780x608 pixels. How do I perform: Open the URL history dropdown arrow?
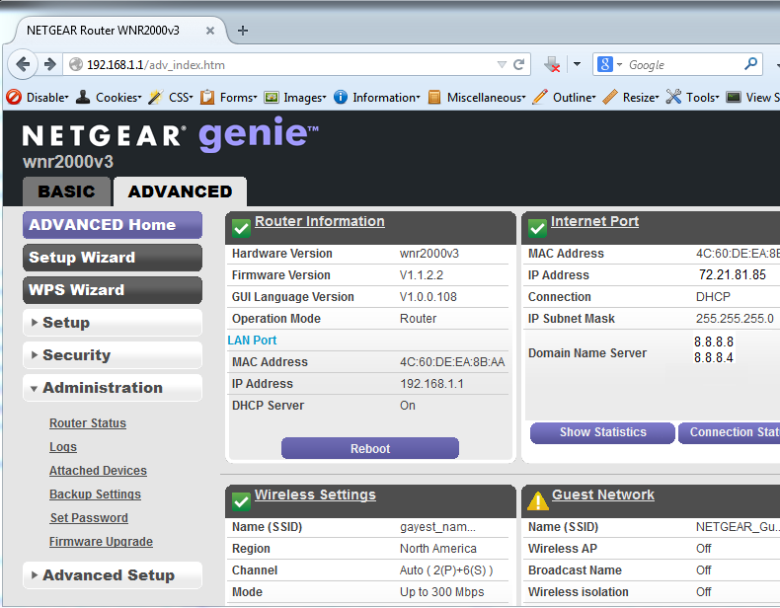point(502,64)
